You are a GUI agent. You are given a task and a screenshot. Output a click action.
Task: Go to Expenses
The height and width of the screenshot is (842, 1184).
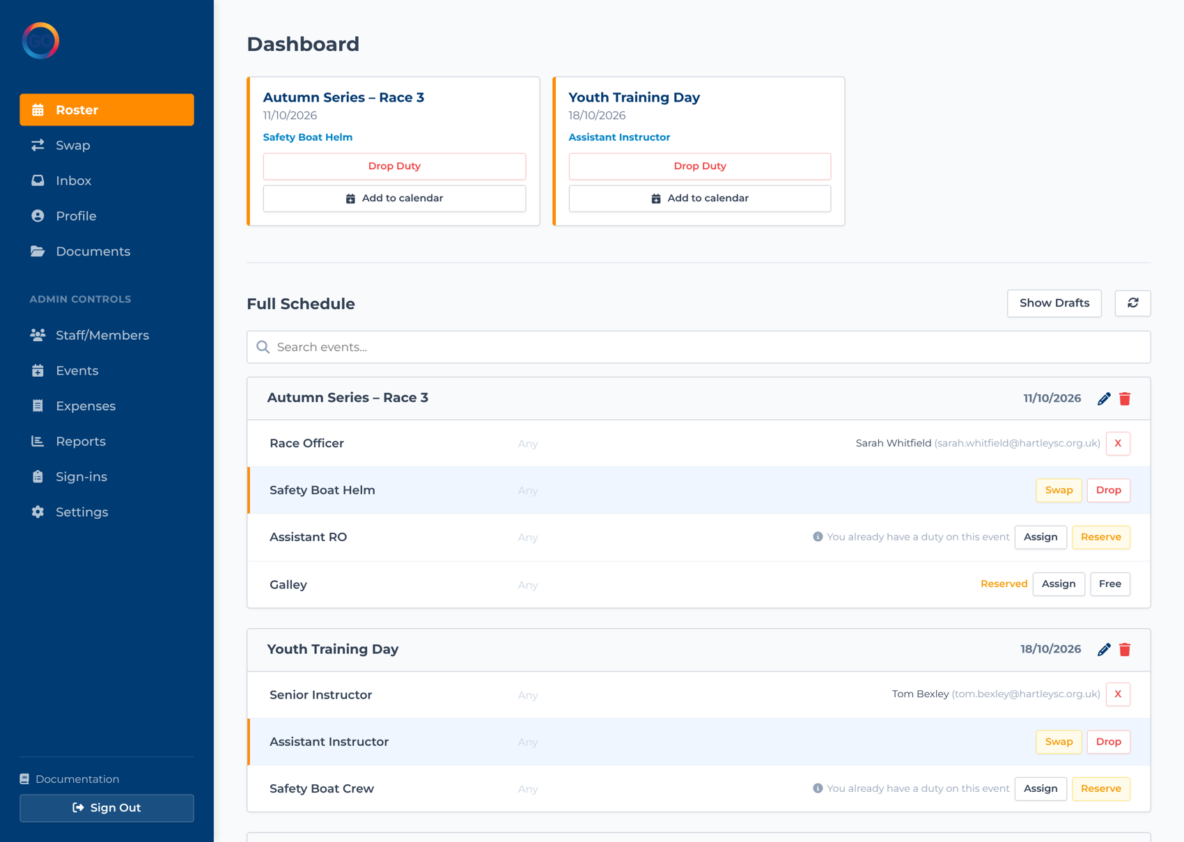coord(107,406)
